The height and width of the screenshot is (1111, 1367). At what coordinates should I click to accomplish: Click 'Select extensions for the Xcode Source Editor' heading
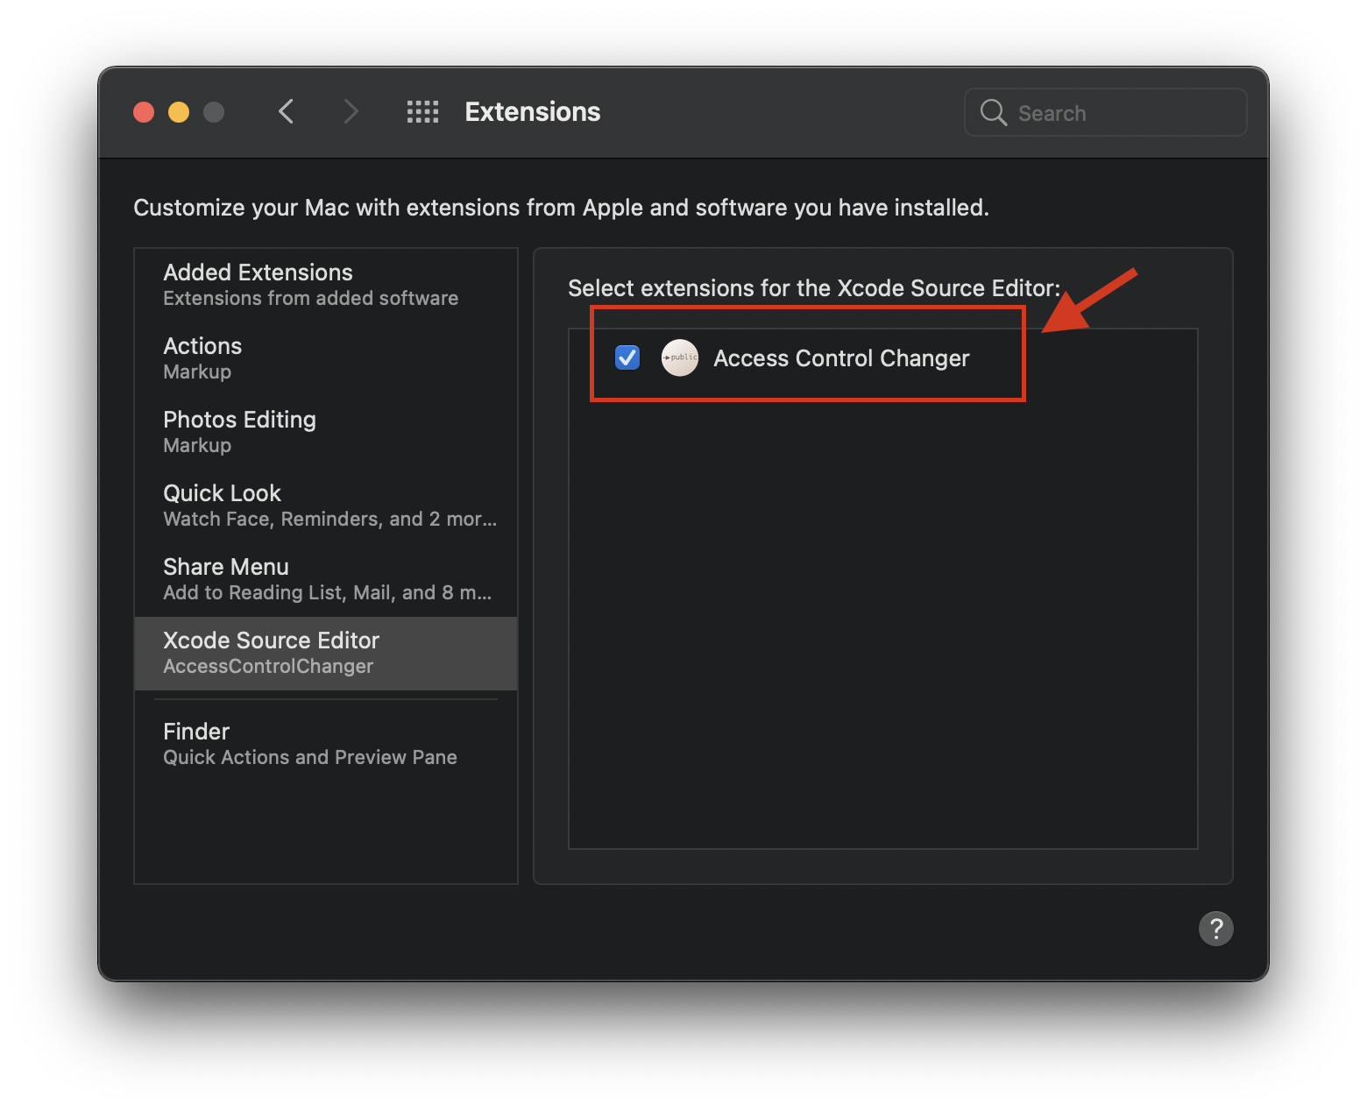tap(814, 288)
